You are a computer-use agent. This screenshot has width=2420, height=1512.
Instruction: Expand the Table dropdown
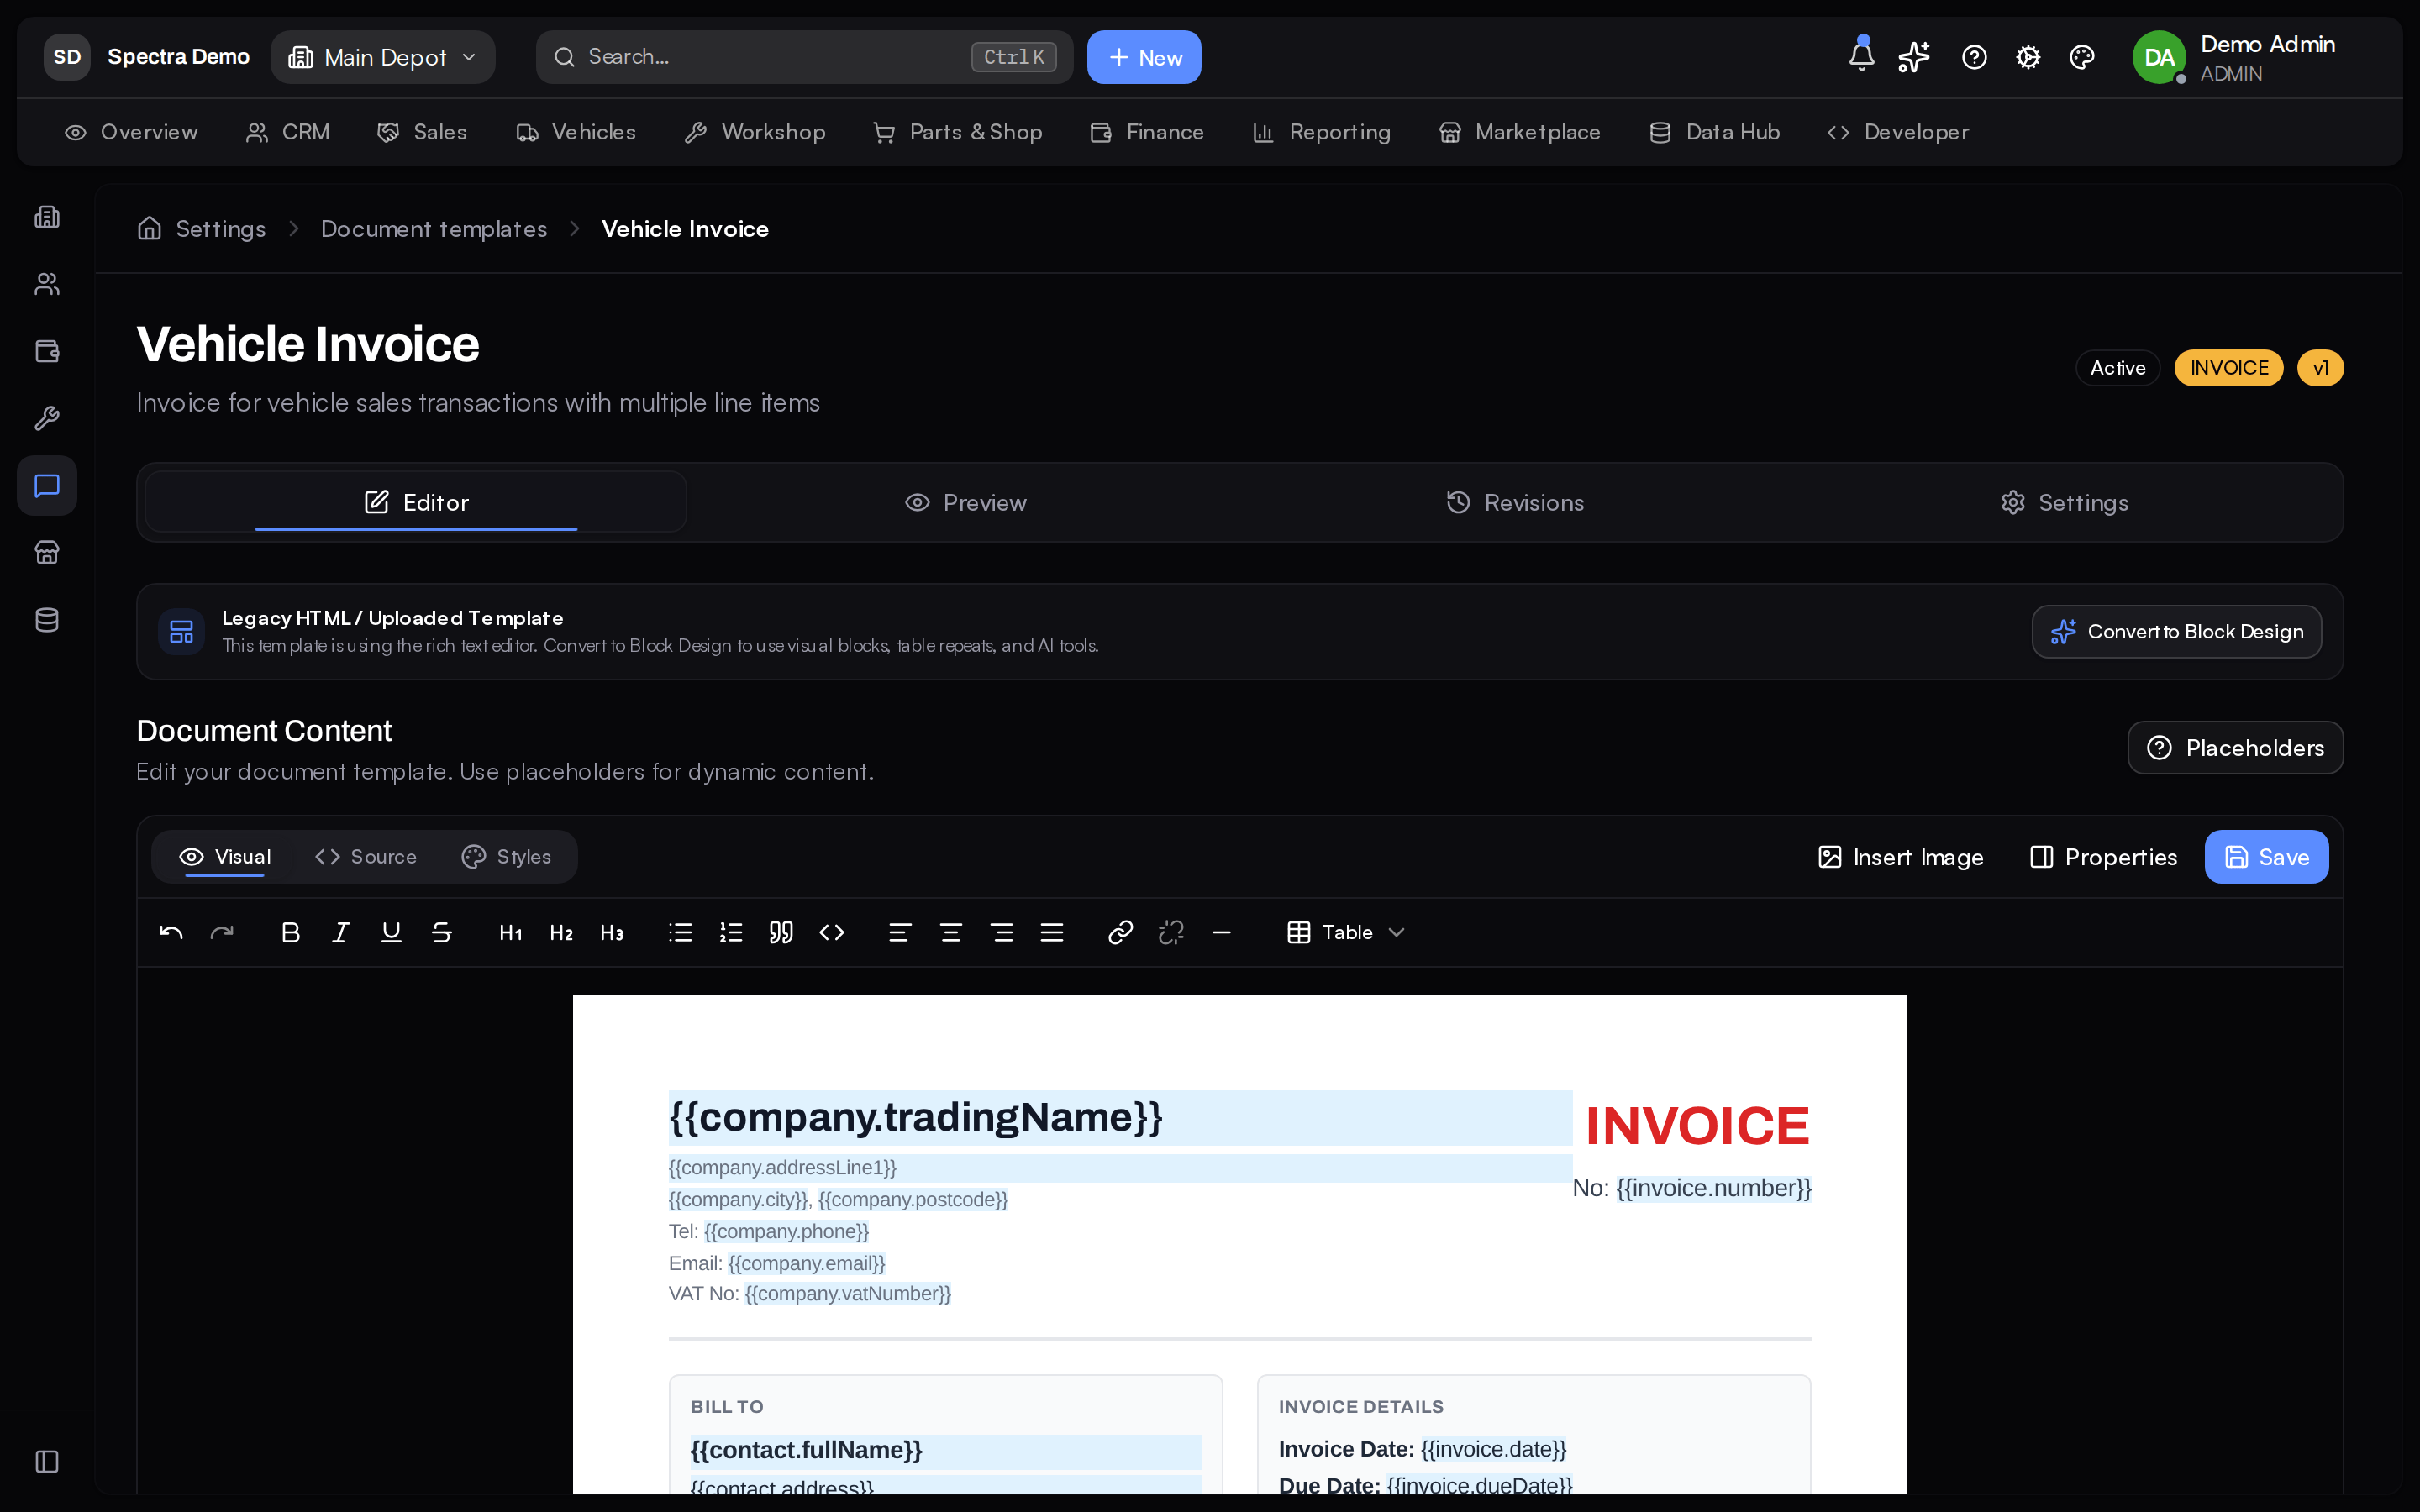1345,932
